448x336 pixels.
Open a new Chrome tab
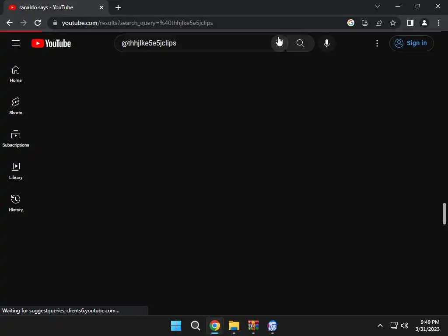point(118,7)
